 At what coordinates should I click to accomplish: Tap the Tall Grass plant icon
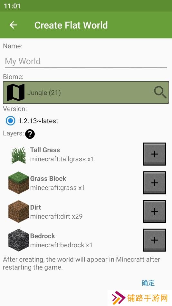tap(19, 155)
